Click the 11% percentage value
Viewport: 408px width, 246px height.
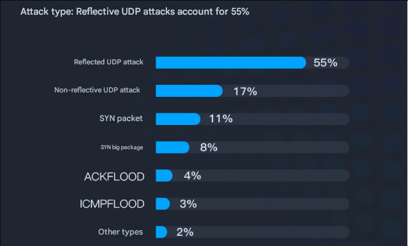221,119
